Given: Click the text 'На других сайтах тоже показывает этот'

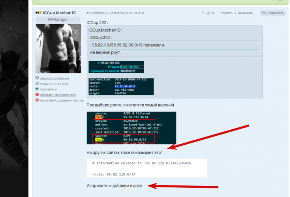Looking at the screenshot, I should coord(125,152).
